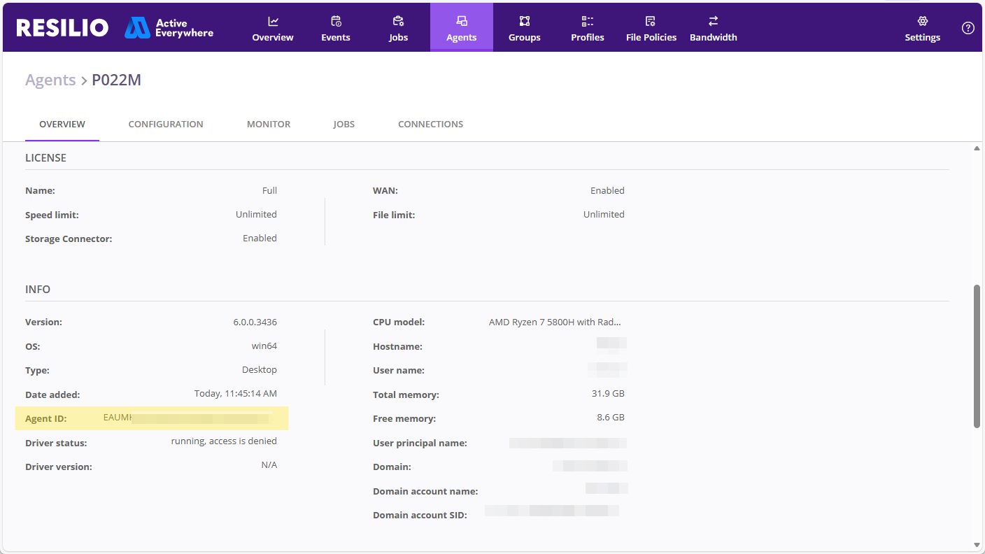Open the Profiles section
Screen dimensions: 985x554
point(588,28)
